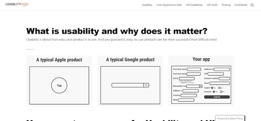Choose Yes for the Invoice option
Screen dimensions: 261x121
click(214, 92)
